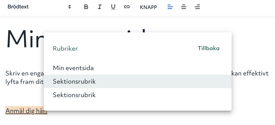The image size is (275, 125).
Task: Select the Min eventsida heading option
Action: (x=137, y=68)
